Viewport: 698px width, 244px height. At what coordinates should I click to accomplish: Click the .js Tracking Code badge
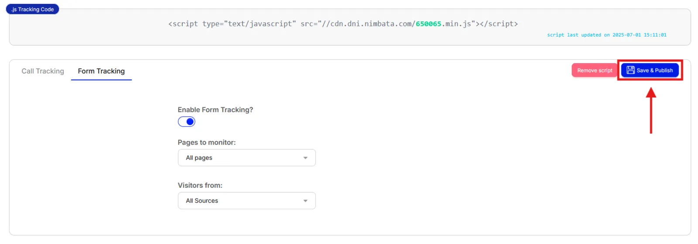pos(33,9)
